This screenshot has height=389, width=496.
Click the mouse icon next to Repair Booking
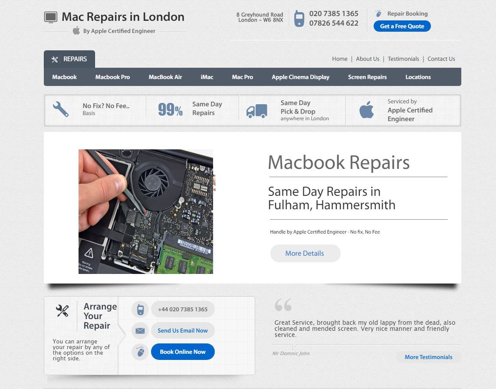coord(378,13)
